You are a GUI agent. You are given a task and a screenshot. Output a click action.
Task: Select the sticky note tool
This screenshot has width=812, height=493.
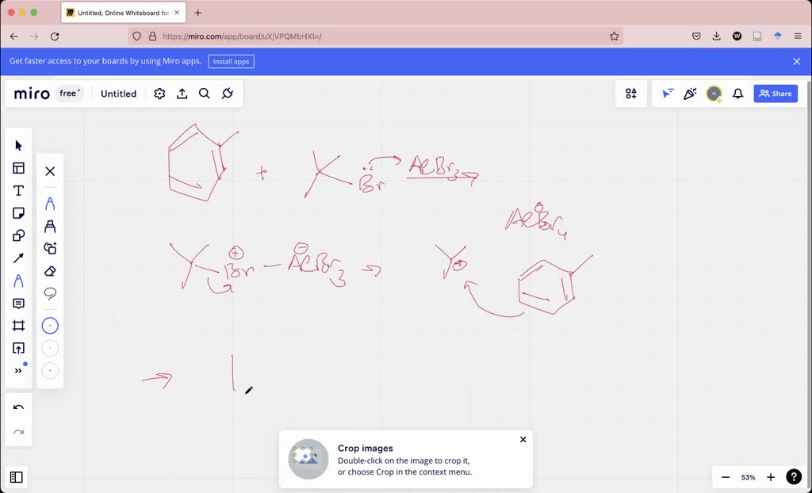[18, 212]
